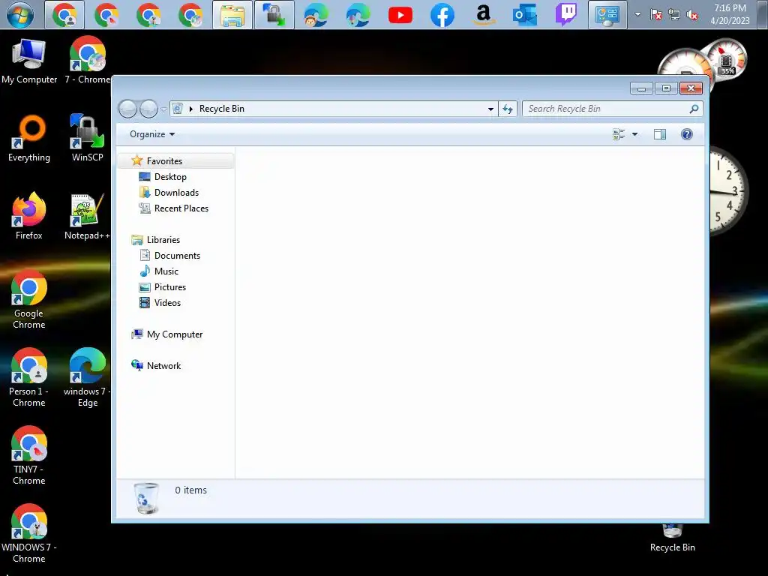Select the Recycle Bin desktop icon
Image resolution: width=768 pixels, height=576 pixels.
pos(672,538)
